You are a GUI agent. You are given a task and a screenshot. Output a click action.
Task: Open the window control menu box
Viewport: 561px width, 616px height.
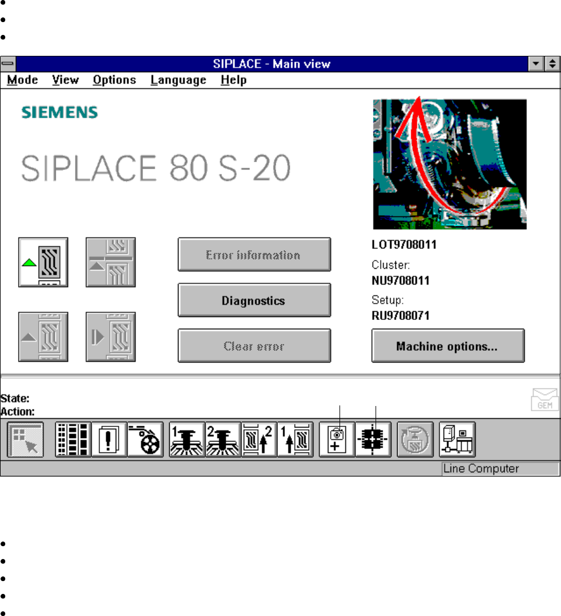click(8, 63)
